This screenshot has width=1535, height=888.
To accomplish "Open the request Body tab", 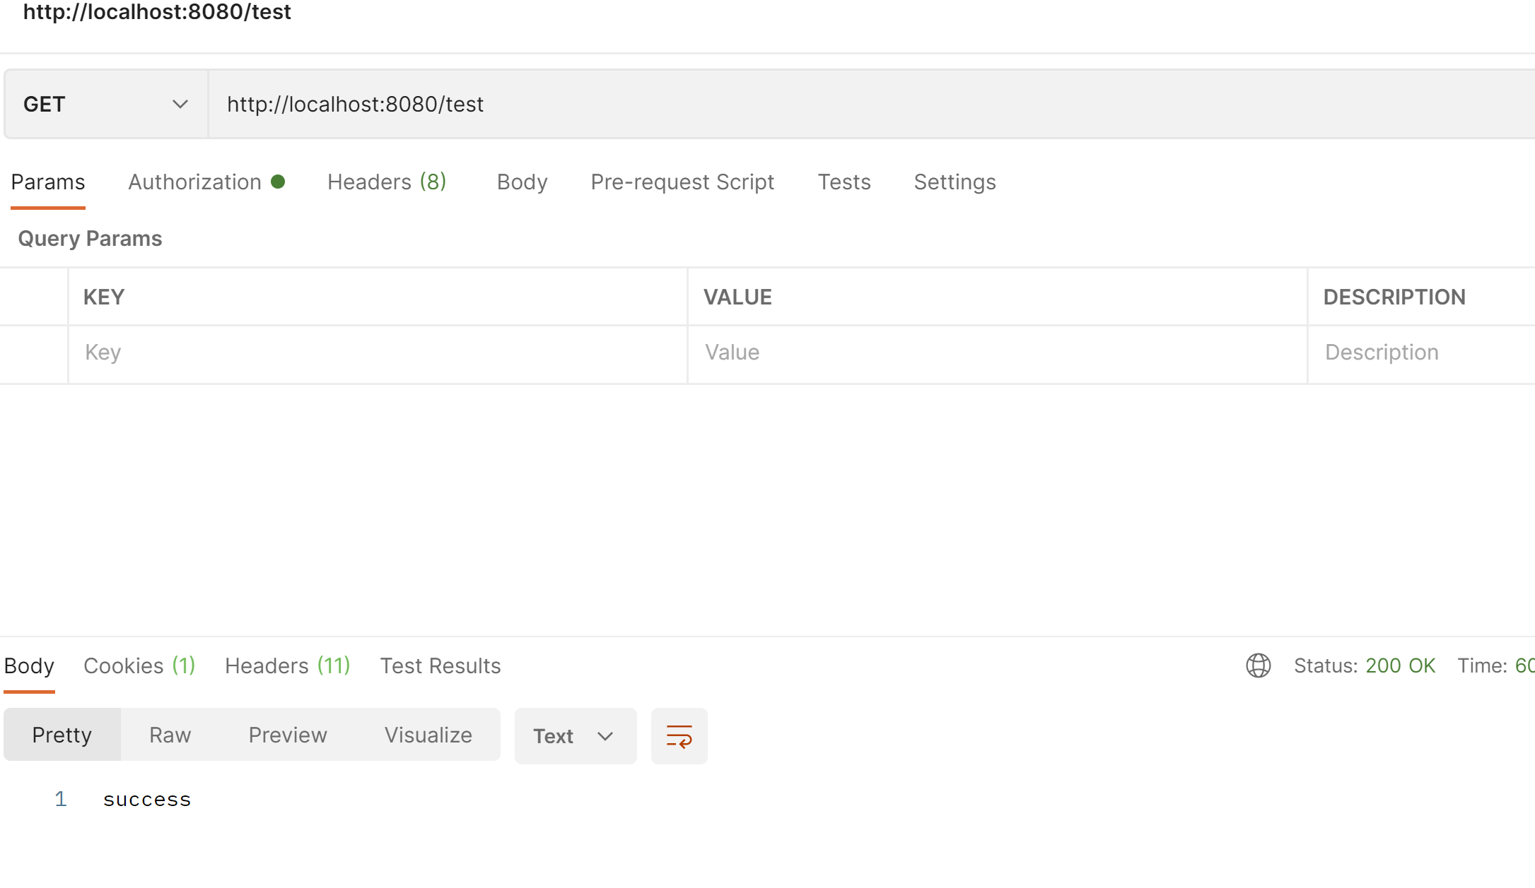I will coord(522,182).
